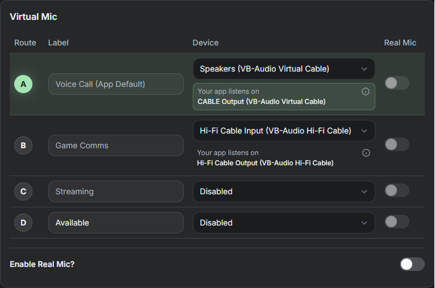The width and height of the screenshot is (435, 288).
Task: Click the Real Mic column header
Action: click(400, 43)
